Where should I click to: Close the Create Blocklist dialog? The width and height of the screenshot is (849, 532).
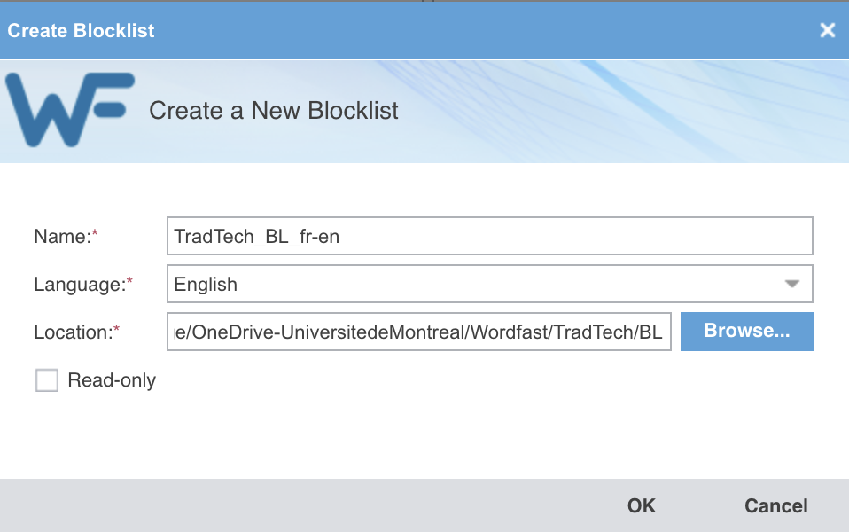(x=828, y=30)
